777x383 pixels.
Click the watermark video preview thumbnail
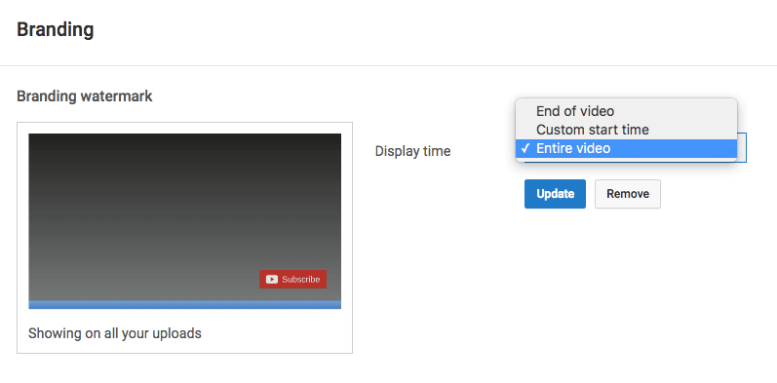point(185,221)
